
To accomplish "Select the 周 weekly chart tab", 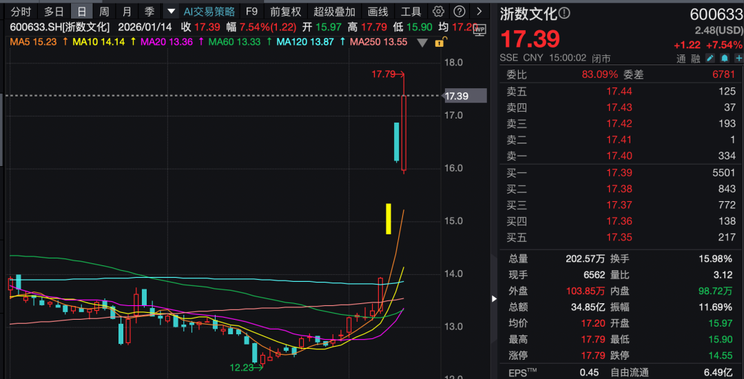I will pos(104,12).
